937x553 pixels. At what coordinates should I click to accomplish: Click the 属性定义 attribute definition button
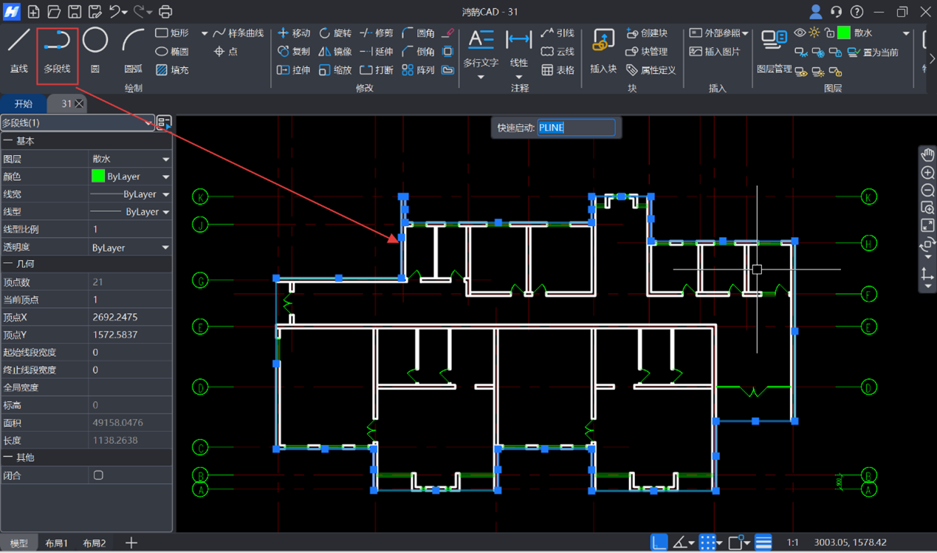(651, 70)
